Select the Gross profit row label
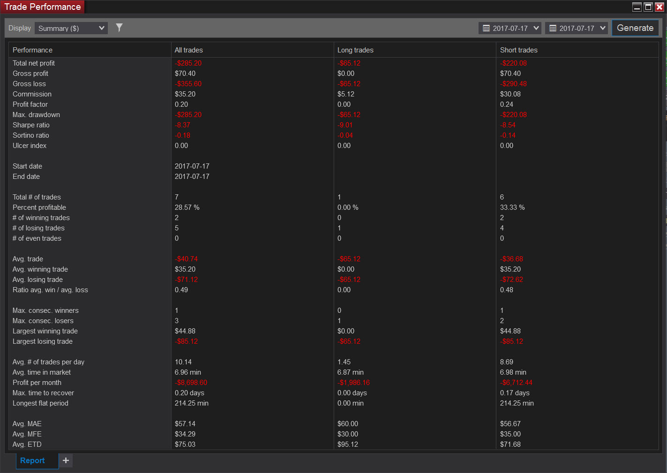The image size is (667, 473). [30, 74]
